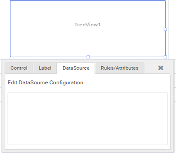Go to the Rules/Attributes tab
176x153 pixels.
(120, 68)
